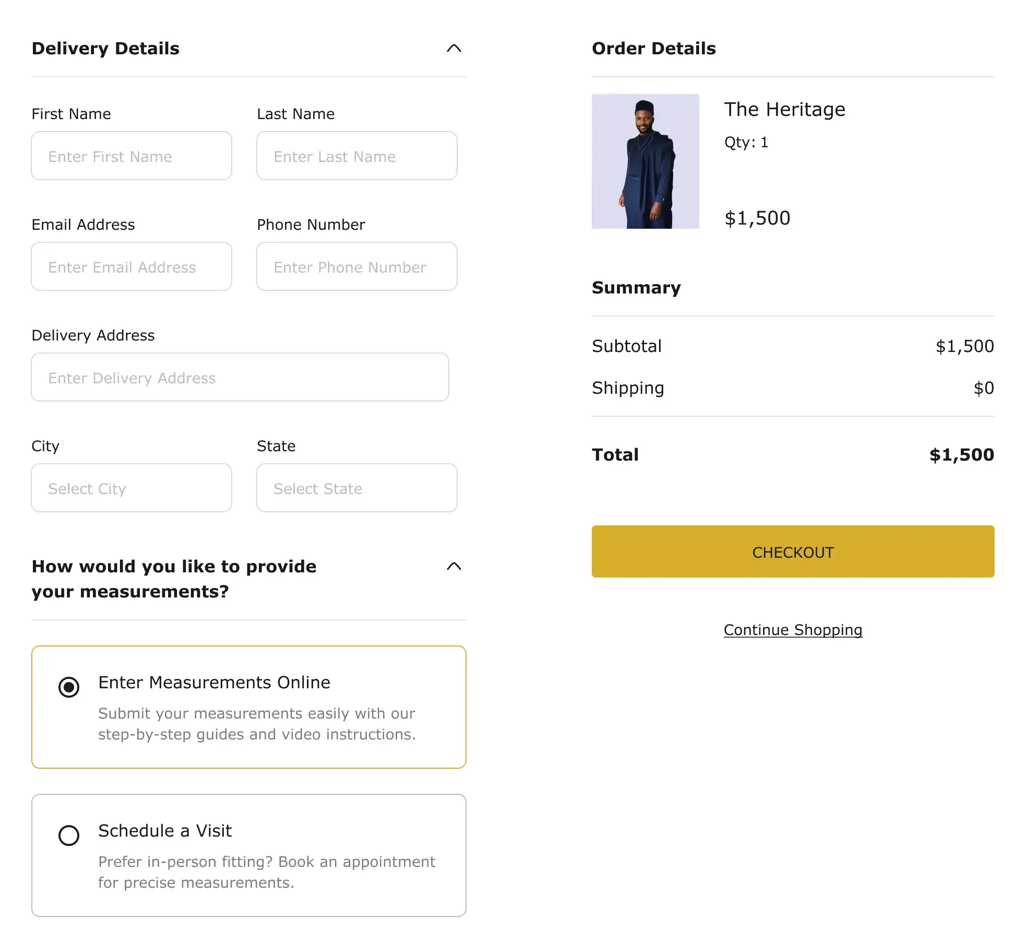Click the Qty: 1 text

746,143
